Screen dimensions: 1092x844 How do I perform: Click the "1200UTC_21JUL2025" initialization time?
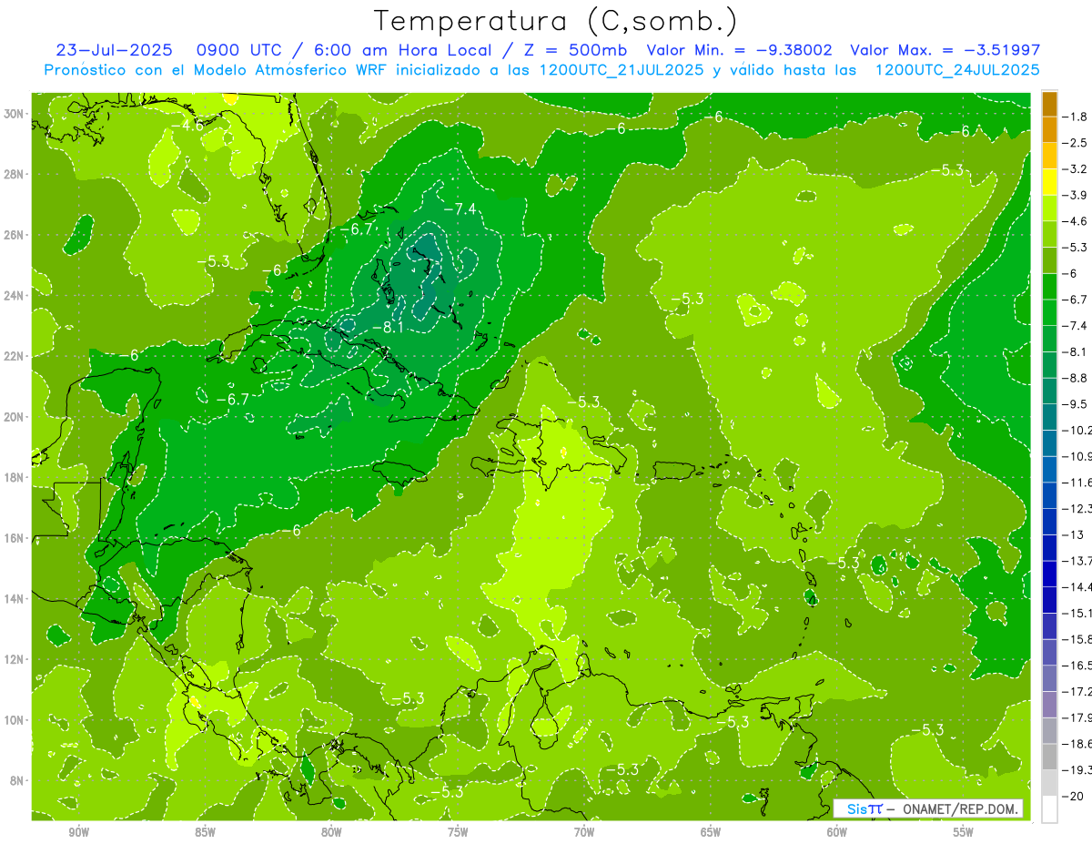pos(624,69)
